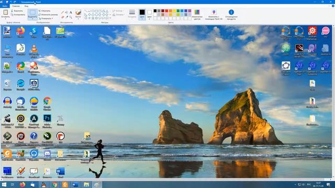Open the Файл menu tab
This screenshot has width=335, height=188.
pyautogui.click(x=5, y=6)
